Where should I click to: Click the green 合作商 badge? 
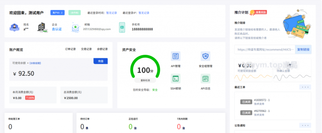tap(74, 13)
